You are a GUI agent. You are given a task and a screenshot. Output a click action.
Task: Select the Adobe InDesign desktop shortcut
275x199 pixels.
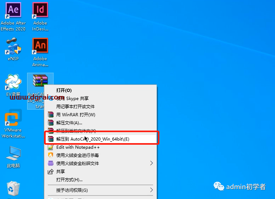click(x=40, y=17)
